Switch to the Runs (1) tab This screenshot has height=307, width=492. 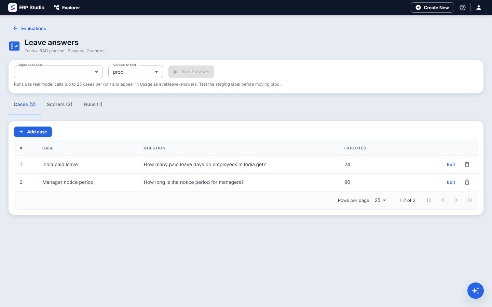pyautogui.click(x=93, y=104)
